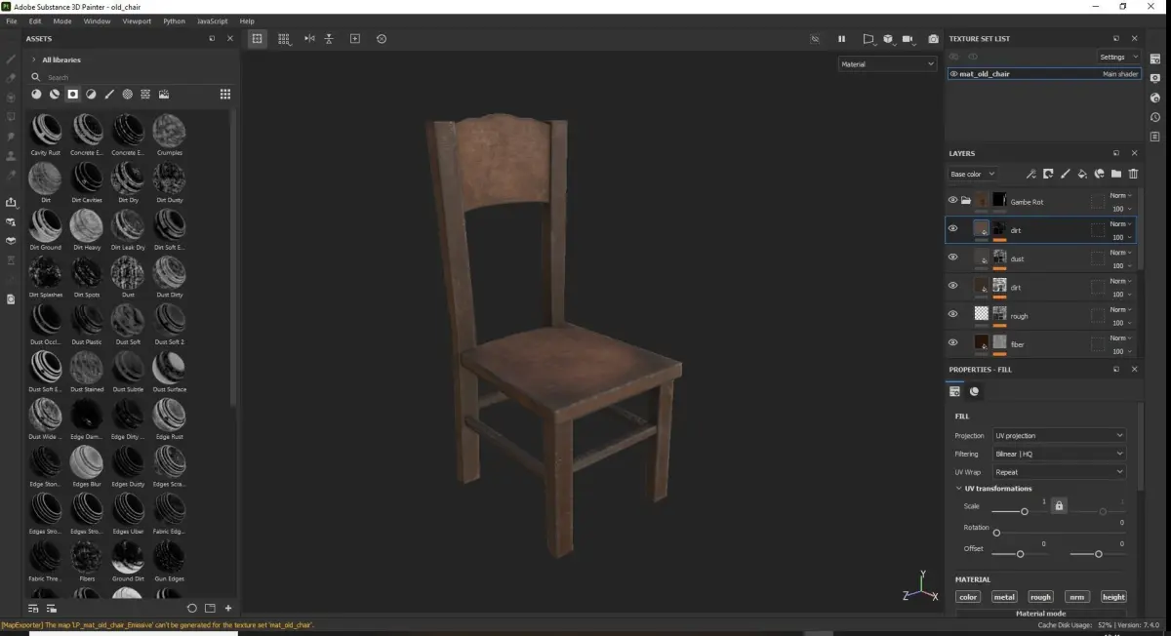Adjust the first Offset slider handle
This screenshot has height=636, width=1171.
point(1020,554)
